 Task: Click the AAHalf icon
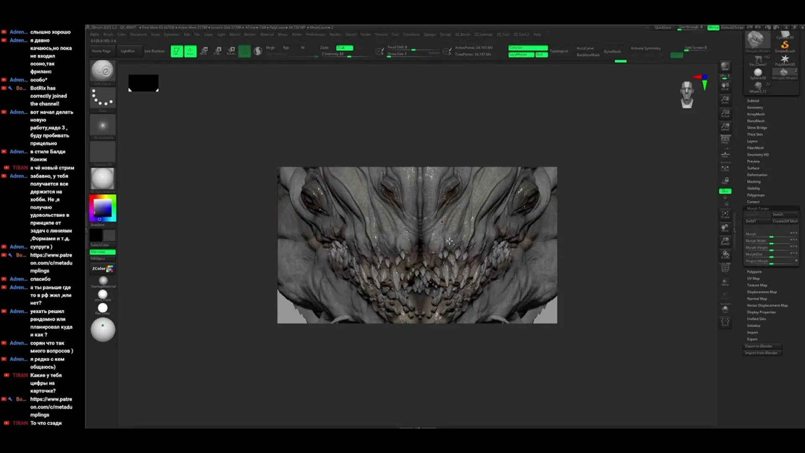725,127
